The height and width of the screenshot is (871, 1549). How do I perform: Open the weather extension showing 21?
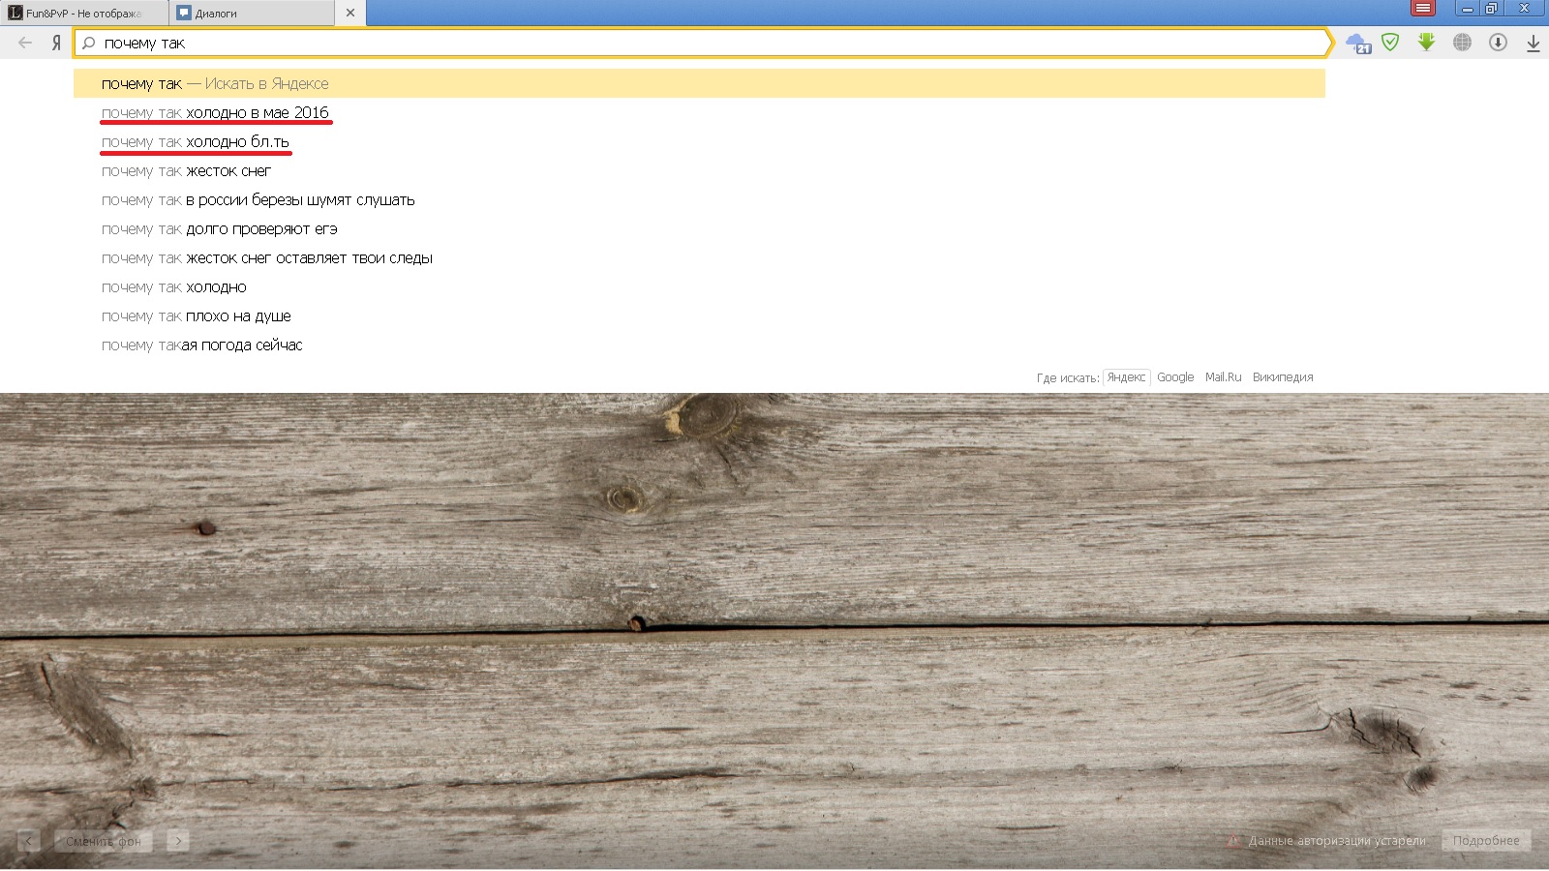point(1358,44)
